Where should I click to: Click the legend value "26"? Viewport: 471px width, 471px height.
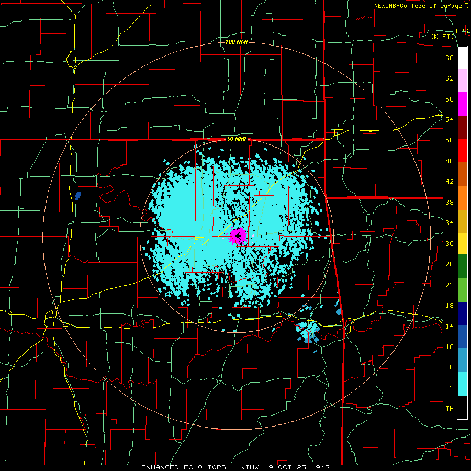450,264
